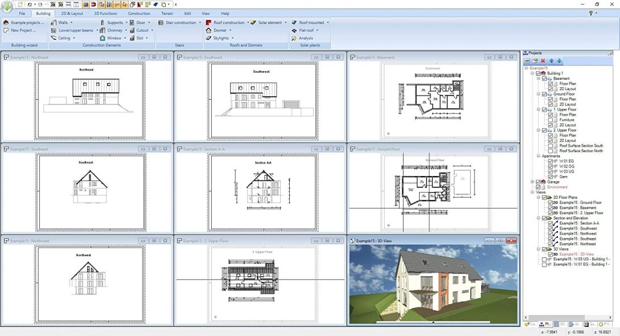Uncheck the Furniture item under 1. Upper Floor
Screen dimensions: 620x336
549,120
